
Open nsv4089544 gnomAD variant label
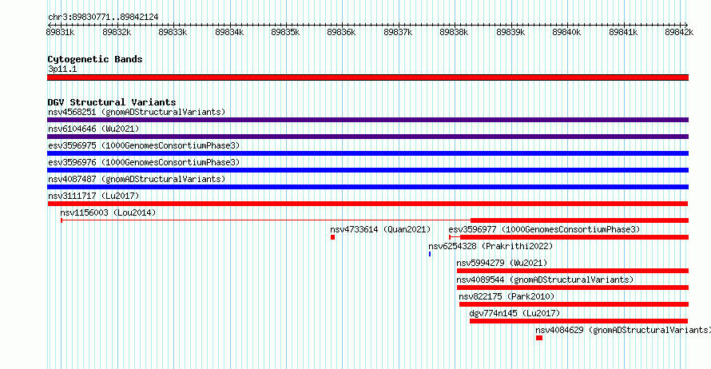point(545,280)
